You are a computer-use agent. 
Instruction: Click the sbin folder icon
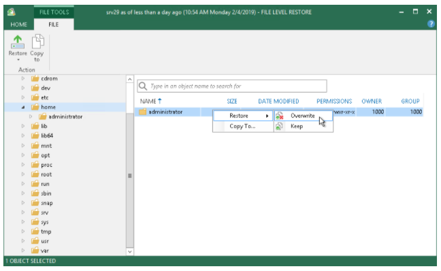(35, 193)
